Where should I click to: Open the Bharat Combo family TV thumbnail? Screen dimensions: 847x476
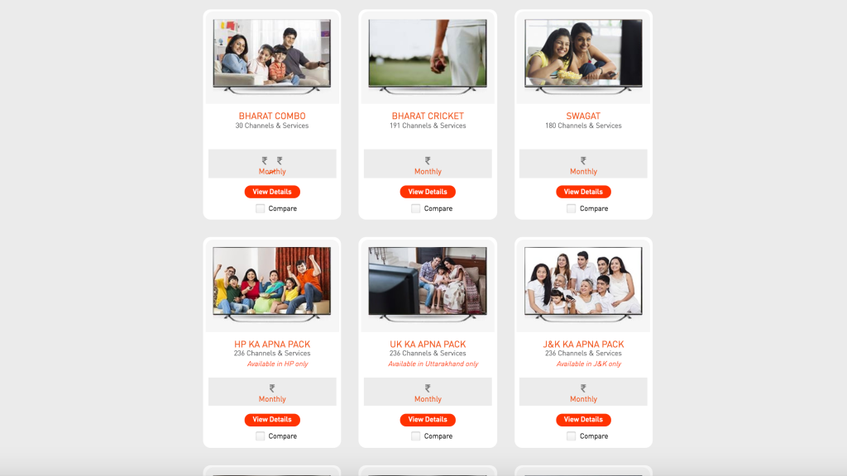pyautogui.click(x=271, y=55)
